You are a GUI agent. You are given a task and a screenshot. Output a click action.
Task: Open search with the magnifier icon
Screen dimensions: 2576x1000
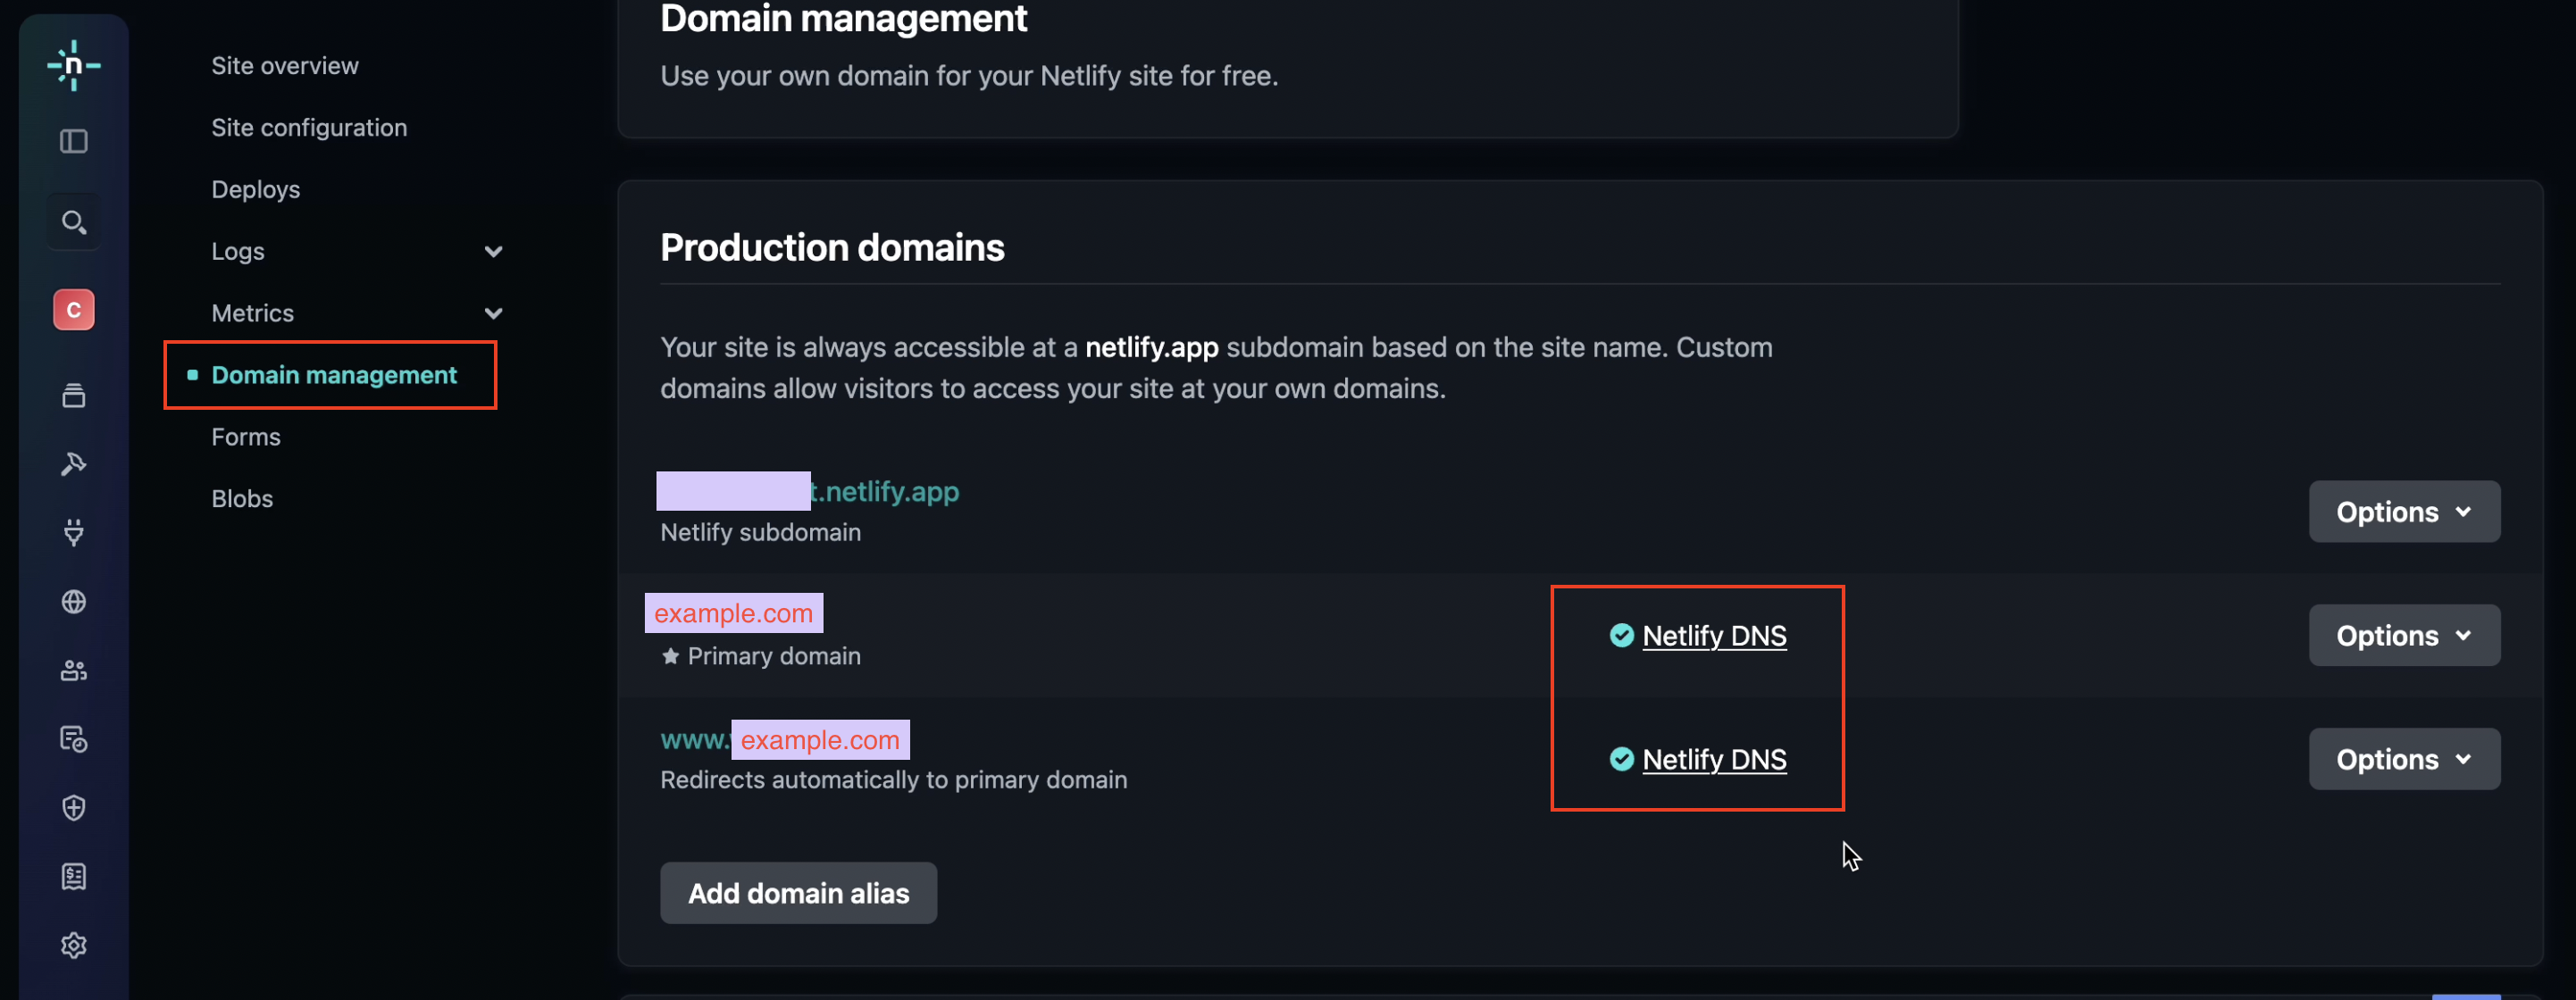click(x=74, y=222)
